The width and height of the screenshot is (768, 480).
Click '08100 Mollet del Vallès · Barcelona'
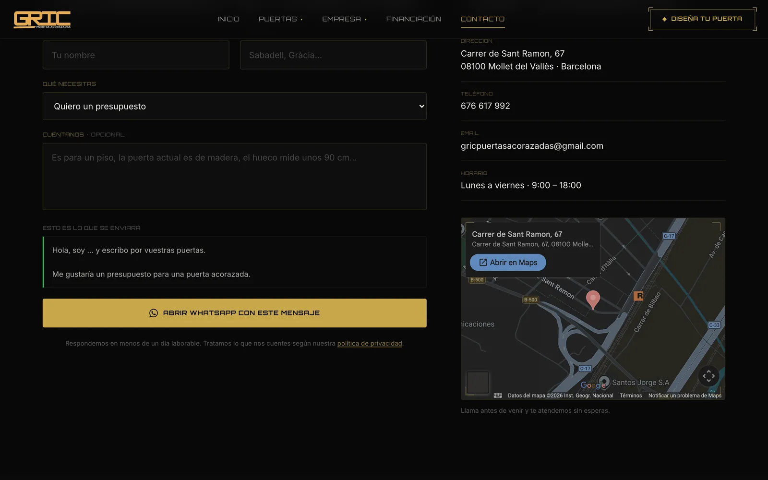click(531, 67)
